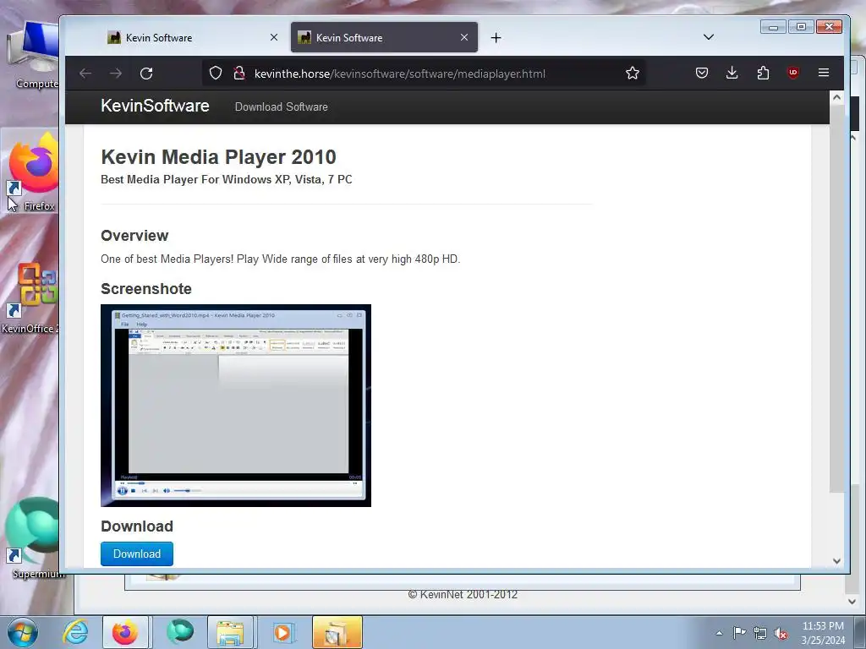Open the Windows Start menu

(22, 632)
